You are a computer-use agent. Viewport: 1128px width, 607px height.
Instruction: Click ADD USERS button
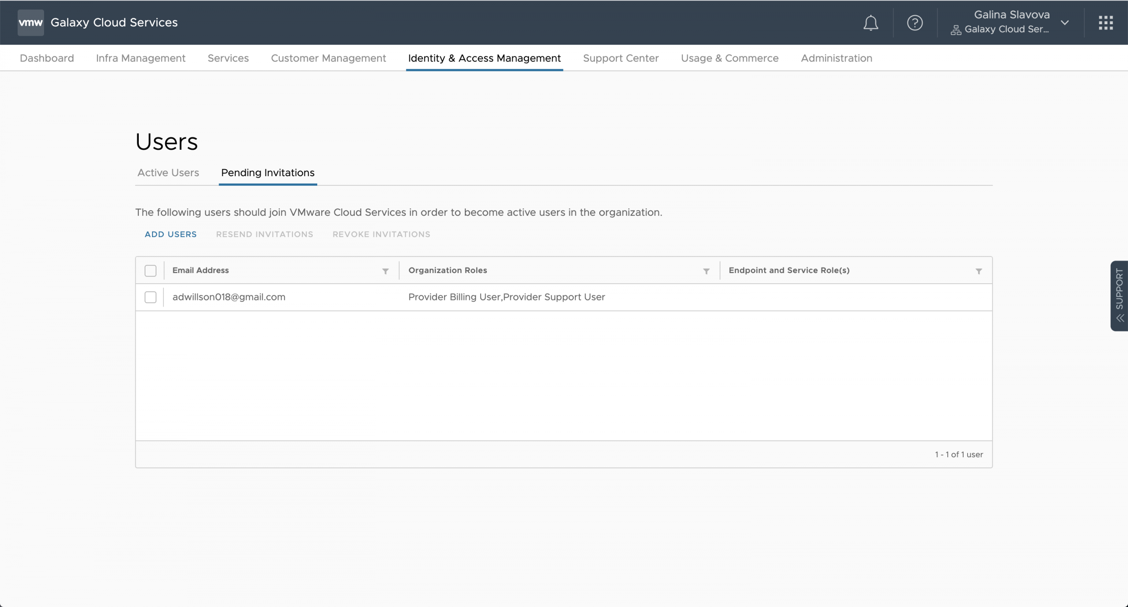pos(171,234)
